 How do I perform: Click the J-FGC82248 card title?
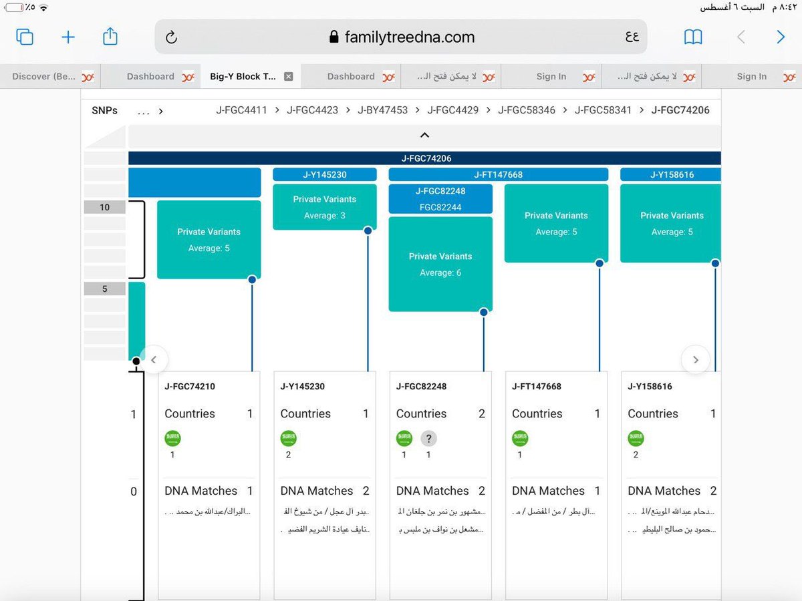[421, 387]
